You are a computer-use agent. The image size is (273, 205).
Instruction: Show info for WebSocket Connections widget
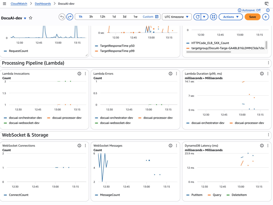tap(79, 146)
